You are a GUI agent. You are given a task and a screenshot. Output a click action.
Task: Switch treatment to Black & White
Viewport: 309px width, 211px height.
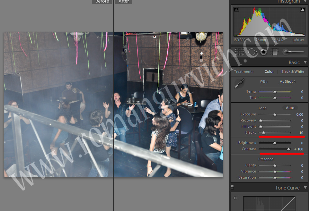tap(292, 72)
